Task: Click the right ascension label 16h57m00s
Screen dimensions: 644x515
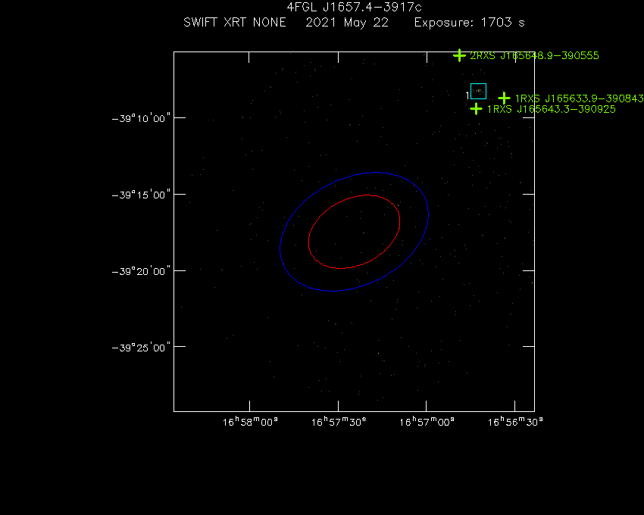Action: point(427,422)
